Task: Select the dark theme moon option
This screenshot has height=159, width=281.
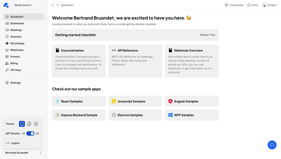Action: (29, 124)
